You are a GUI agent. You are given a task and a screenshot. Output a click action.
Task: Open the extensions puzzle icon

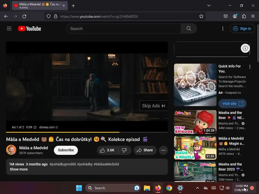(x=244, y=16)
